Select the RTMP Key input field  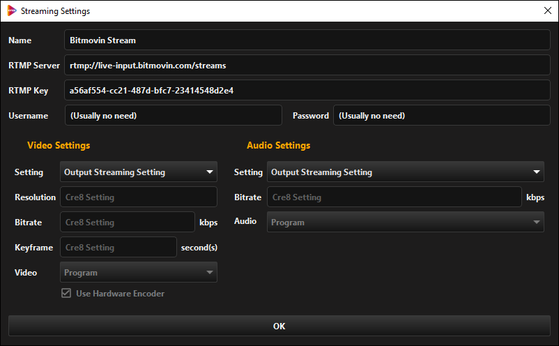[x=307, y=90]
